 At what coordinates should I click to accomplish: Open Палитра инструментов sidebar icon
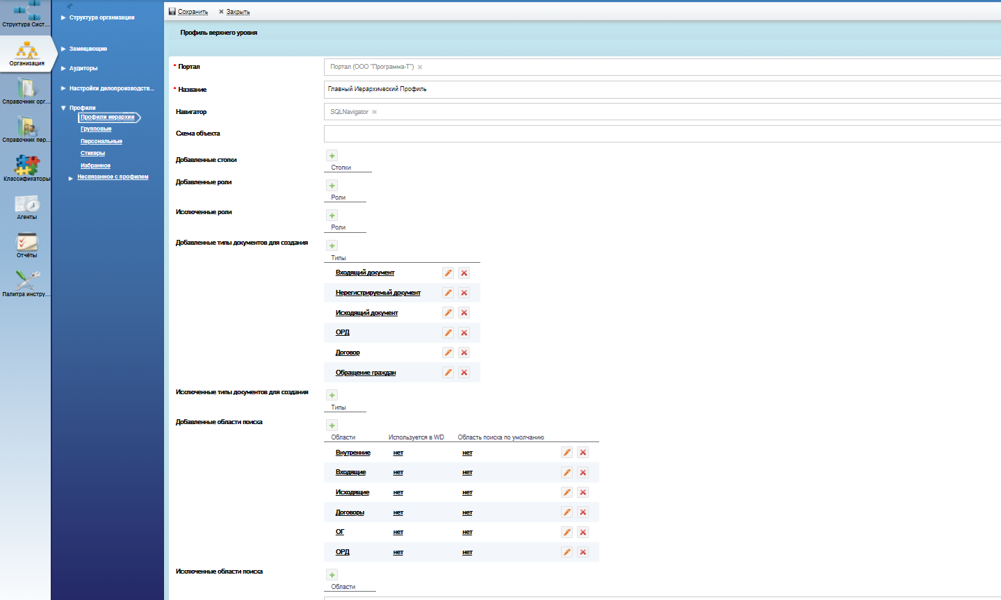[x=26, y=284]
